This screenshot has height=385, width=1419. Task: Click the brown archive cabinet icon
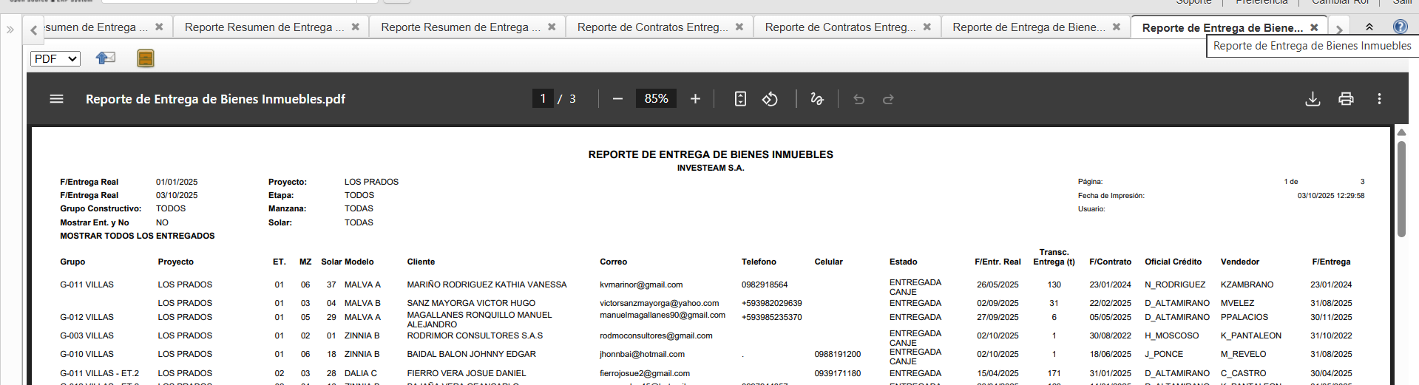click(146, 58)
